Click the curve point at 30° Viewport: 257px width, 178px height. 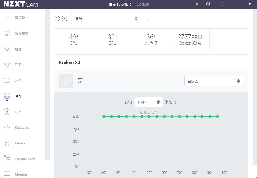[x=119, y=116]
